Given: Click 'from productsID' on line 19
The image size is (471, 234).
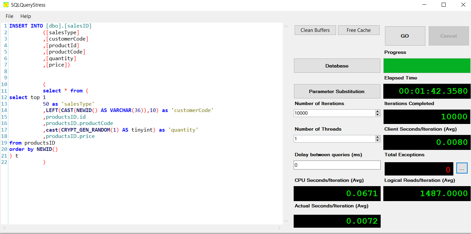Looking at the screenshot, I should pyautogui.click(x=32, y=143).
